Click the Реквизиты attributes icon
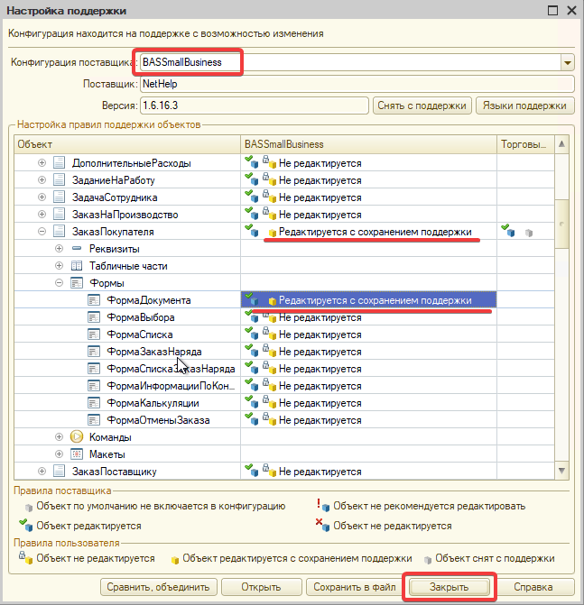 77,249
